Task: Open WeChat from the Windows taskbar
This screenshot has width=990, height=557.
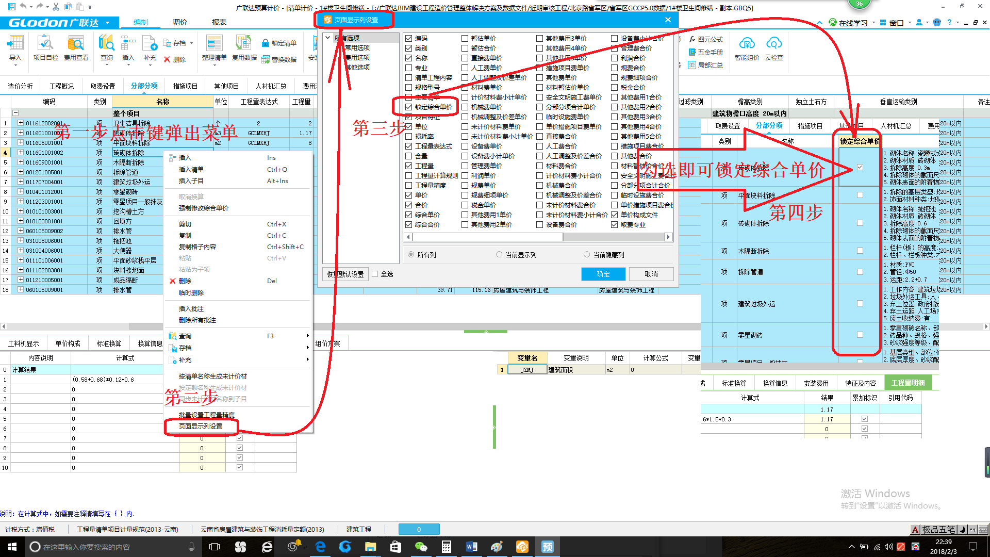Action: pos(421,547)
